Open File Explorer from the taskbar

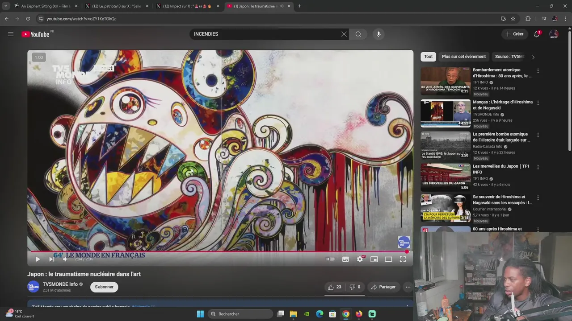pyautogui.click(x=293, y=314)
